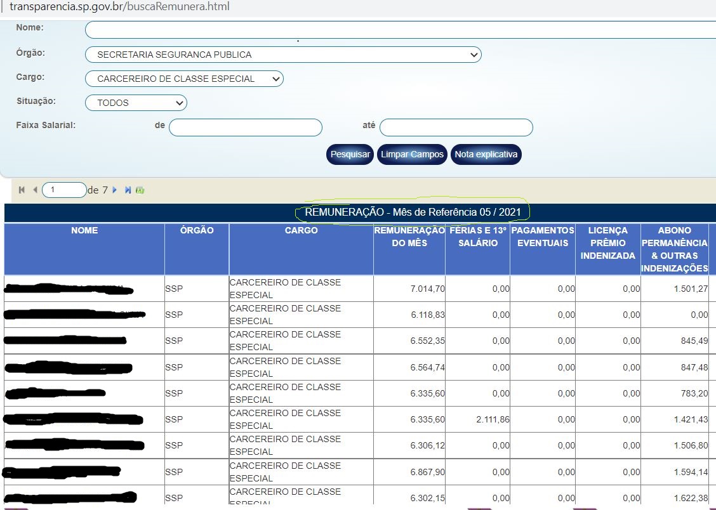Viewport: 716px width, 510px height.
Task: Click the REMUNERAÇÃO DO MÊS column header
Action: point(409,237)
